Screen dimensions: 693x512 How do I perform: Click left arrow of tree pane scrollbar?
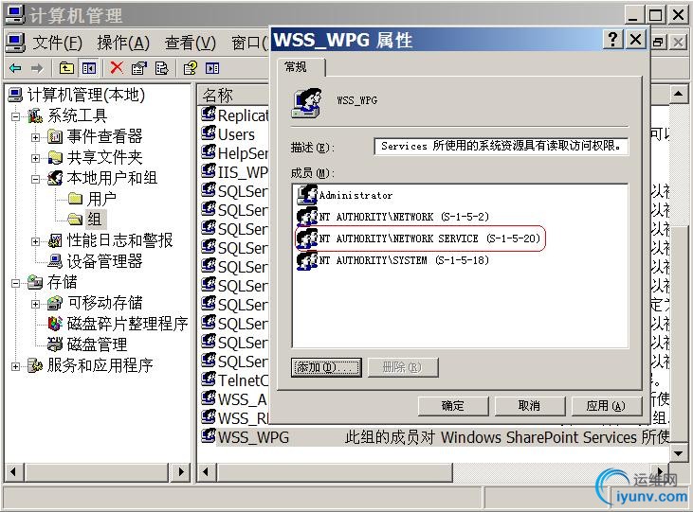(13, 472)
